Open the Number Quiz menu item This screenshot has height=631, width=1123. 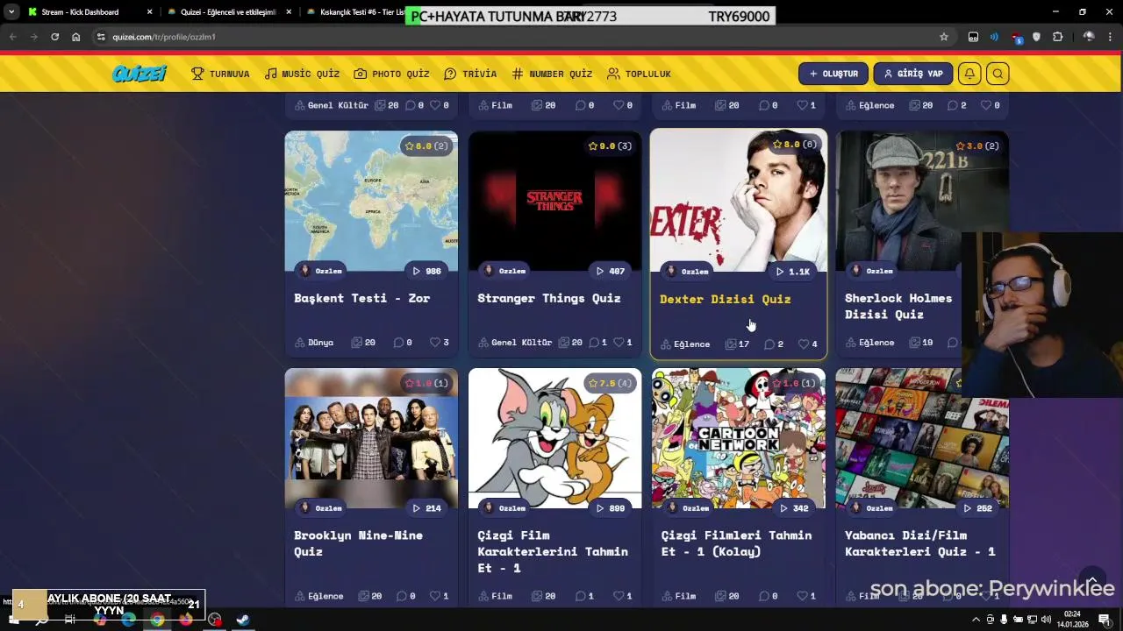[x=552, y=74]
